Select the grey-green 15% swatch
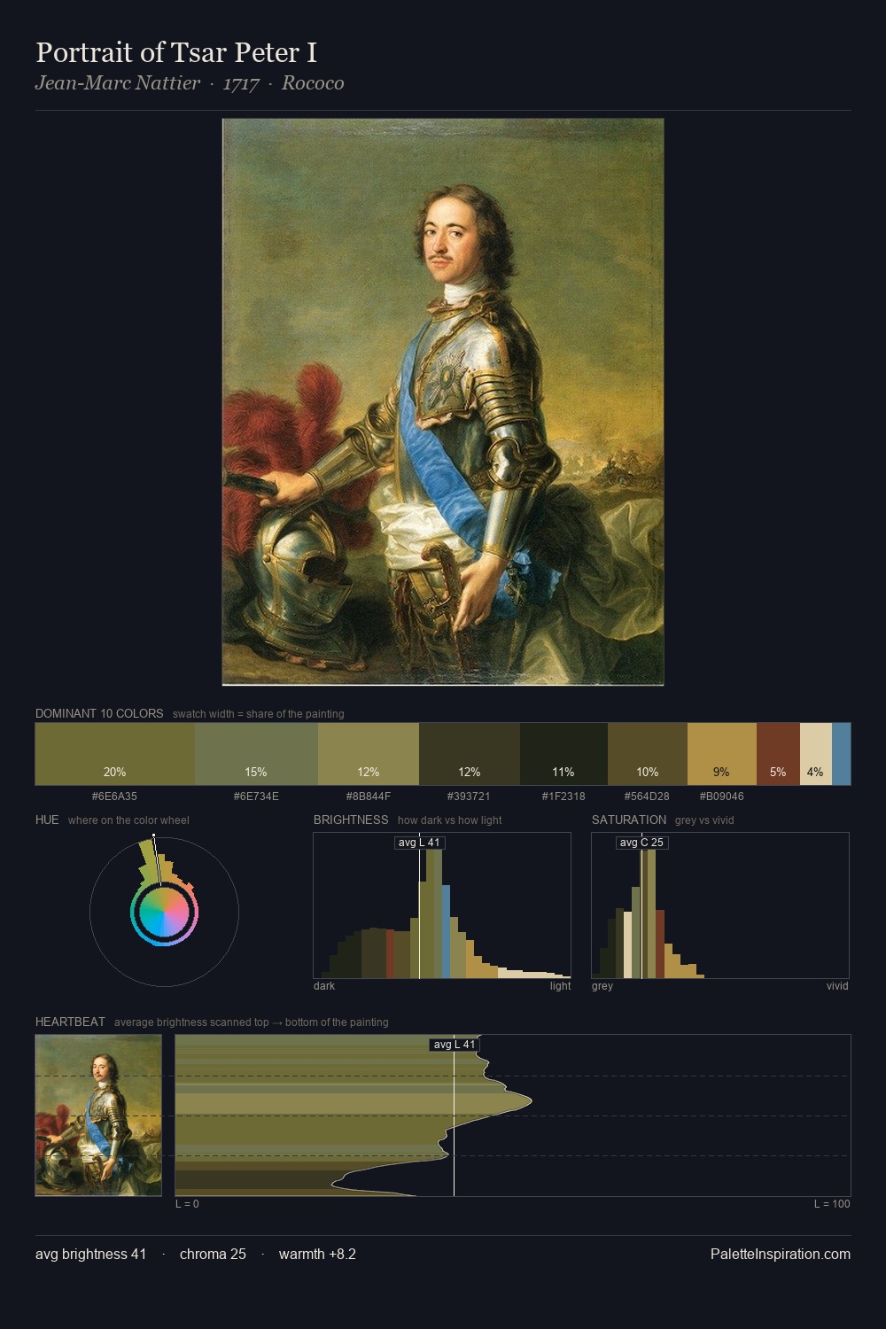Image resolution: width=886 pixels, height=1329 pixels. pos(256,754)
